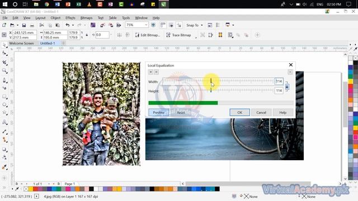Open the 75% zoom level dropdown
The width and height of the screenshot is (358, 201).
coord(146,25)
